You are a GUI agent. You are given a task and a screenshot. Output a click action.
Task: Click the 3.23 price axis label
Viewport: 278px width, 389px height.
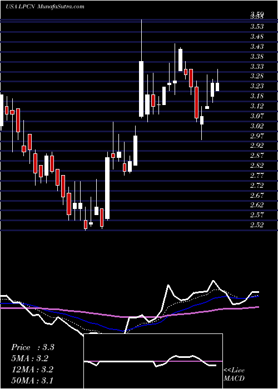coord(257,86)
